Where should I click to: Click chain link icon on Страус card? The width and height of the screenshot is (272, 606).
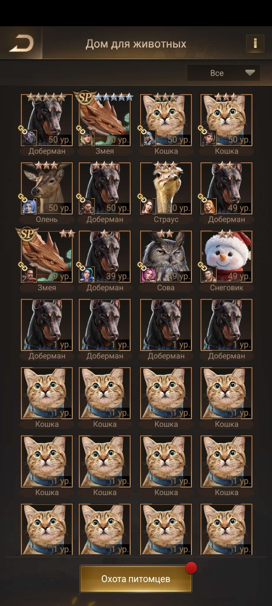click(x=142, y=198)
